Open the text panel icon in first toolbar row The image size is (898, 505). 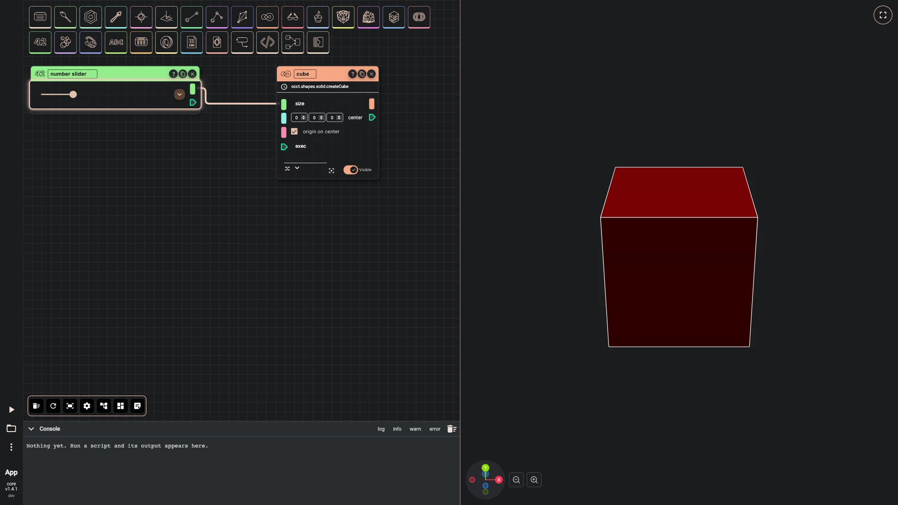[x=40, y=17]
